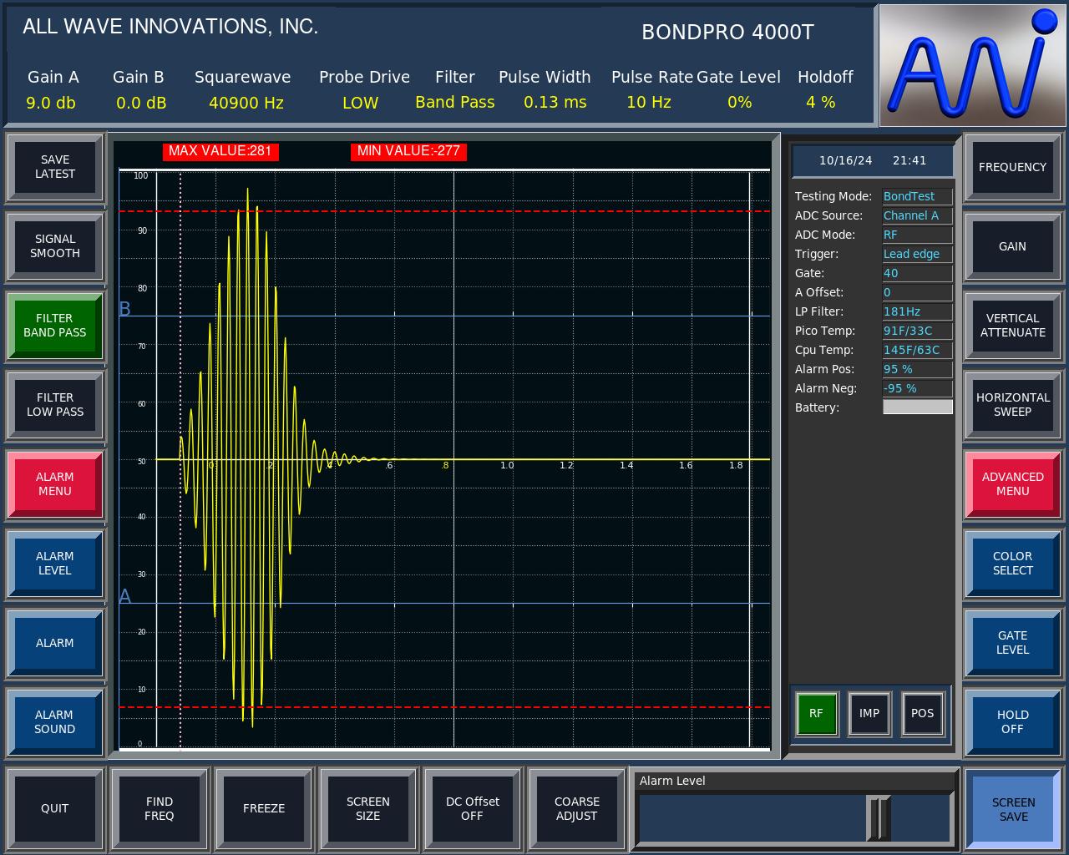Switch to POS mode
The height and width of the screenshot is (855, 1069).
click(x=923, y=714)
